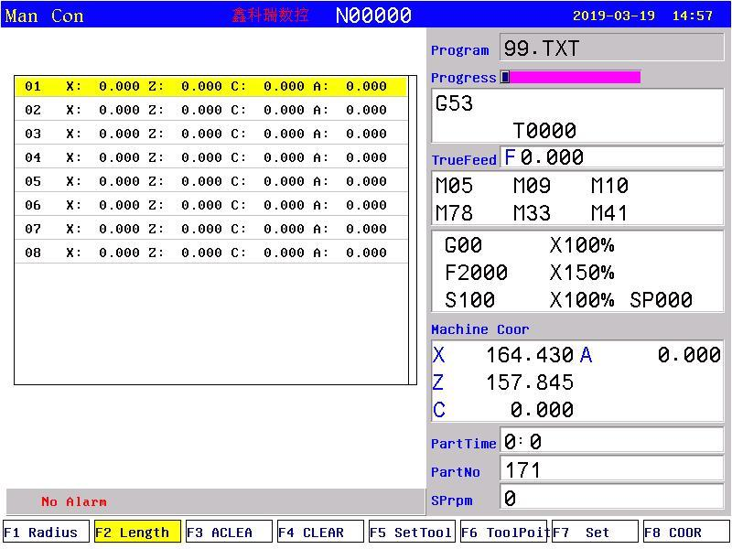The image size is (732, 549).
Task: Click the F7 Set softkey
Action: coord(595,533)
